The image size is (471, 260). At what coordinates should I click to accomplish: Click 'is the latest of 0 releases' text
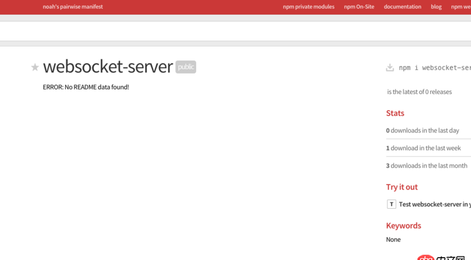click(x=419, y=92)
